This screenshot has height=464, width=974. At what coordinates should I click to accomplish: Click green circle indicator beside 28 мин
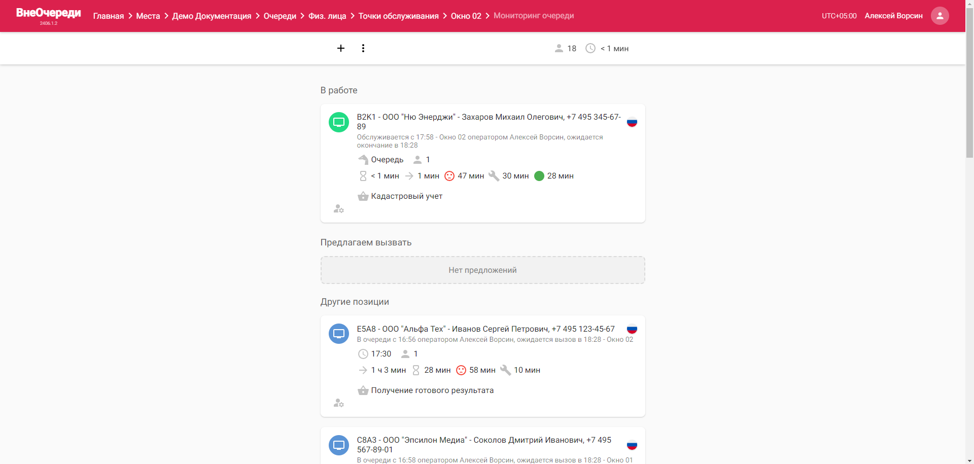(539, 176)
